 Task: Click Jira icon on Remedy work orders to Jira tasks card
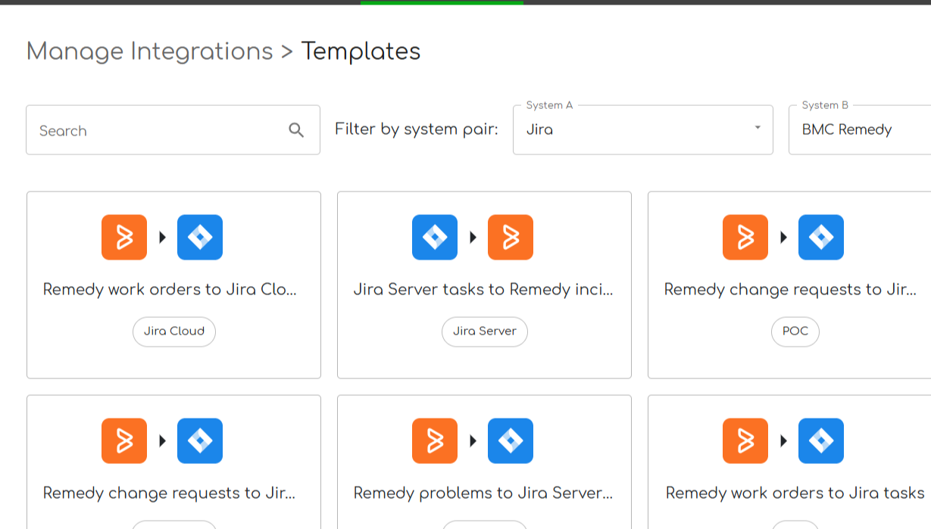pyautogui.click(x=821, y=440)
